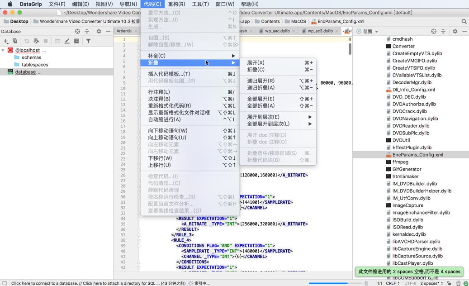Click 插入代码模板...(T) menu item
The image size is (469, 286).
pos(190,74)
